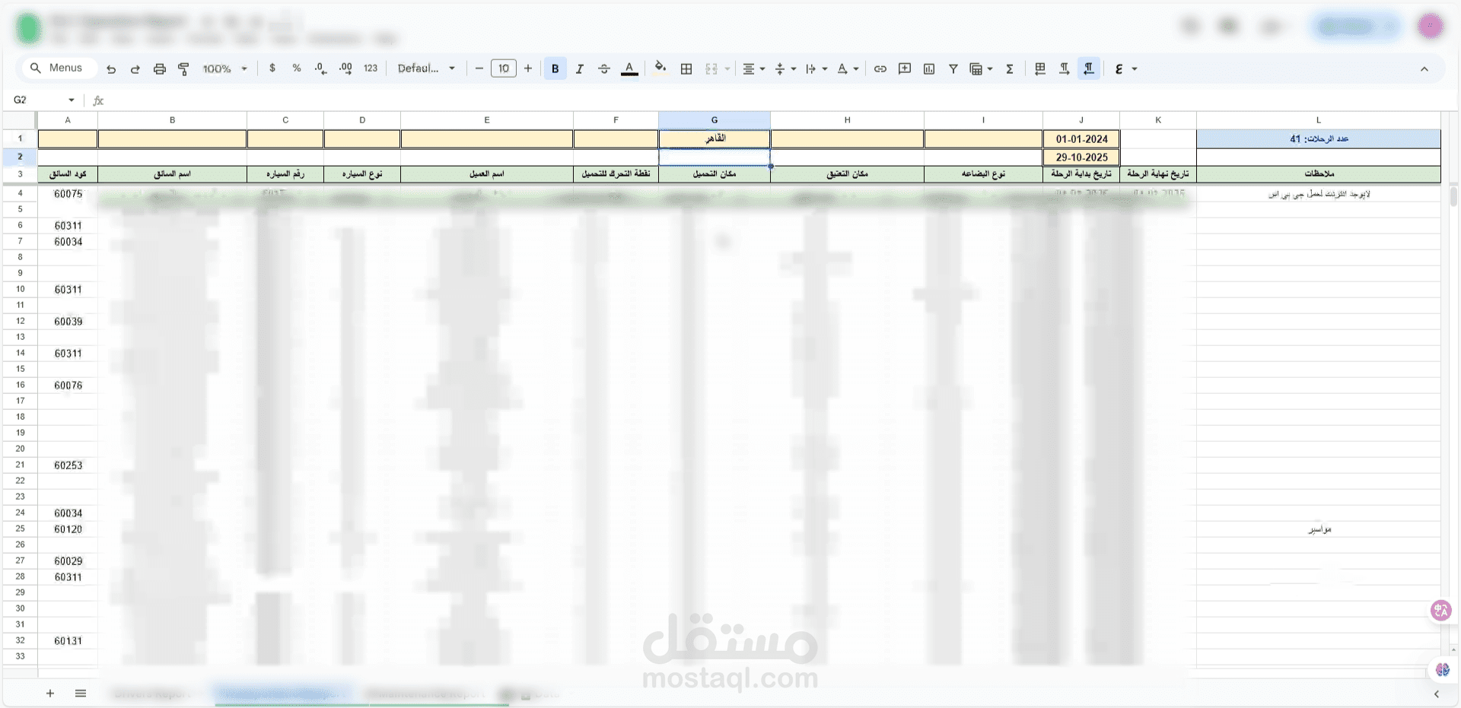This screenshot has width=1461, height=708.
Task: Insert link using the chain icon
Action: 880,69
